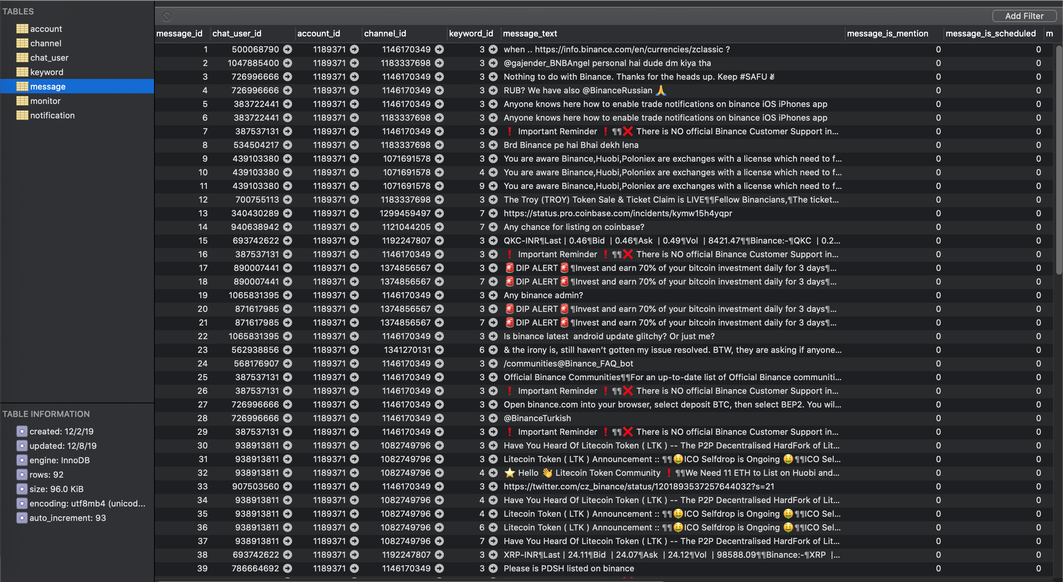Screen dimensions: 1063x582
Task: Select the keyword table
Action: click(x=47, y=72)
